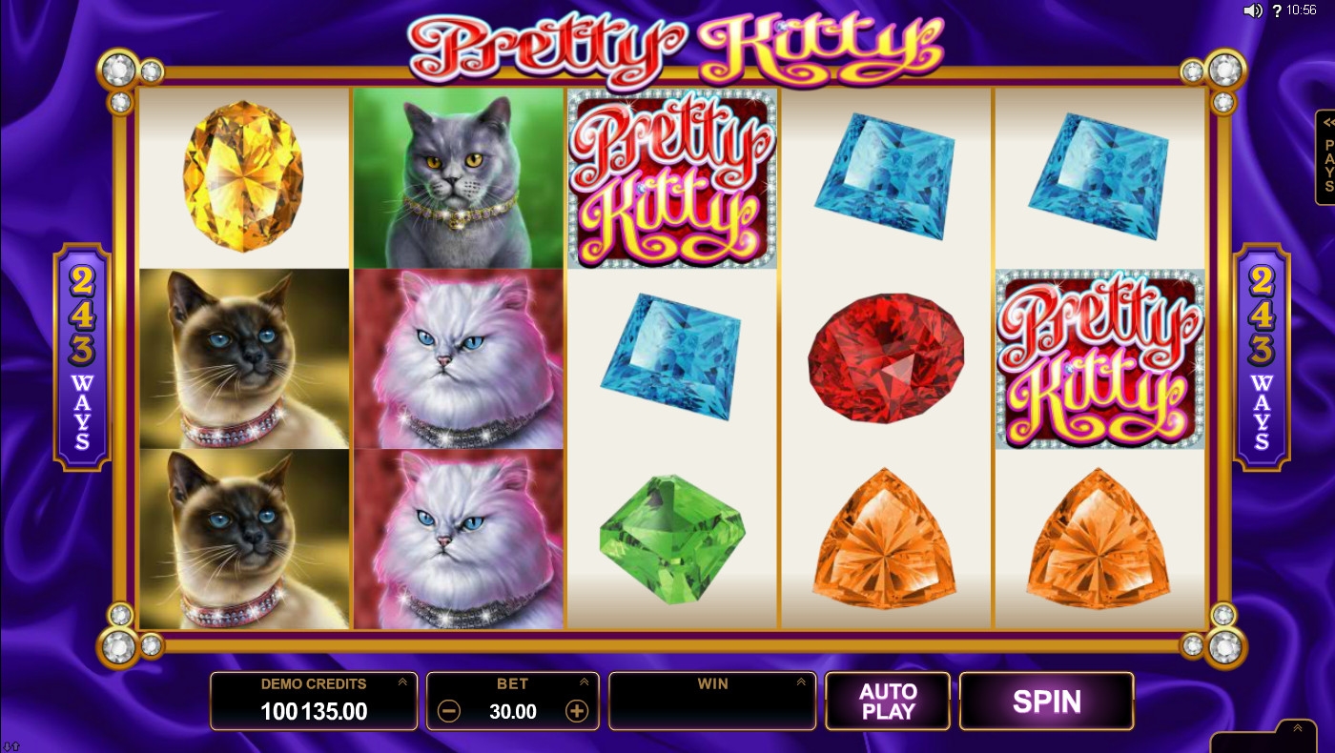Decrease bet with the minus button
The height and width of the screenshot is (753, 1335).
(450, 711)
